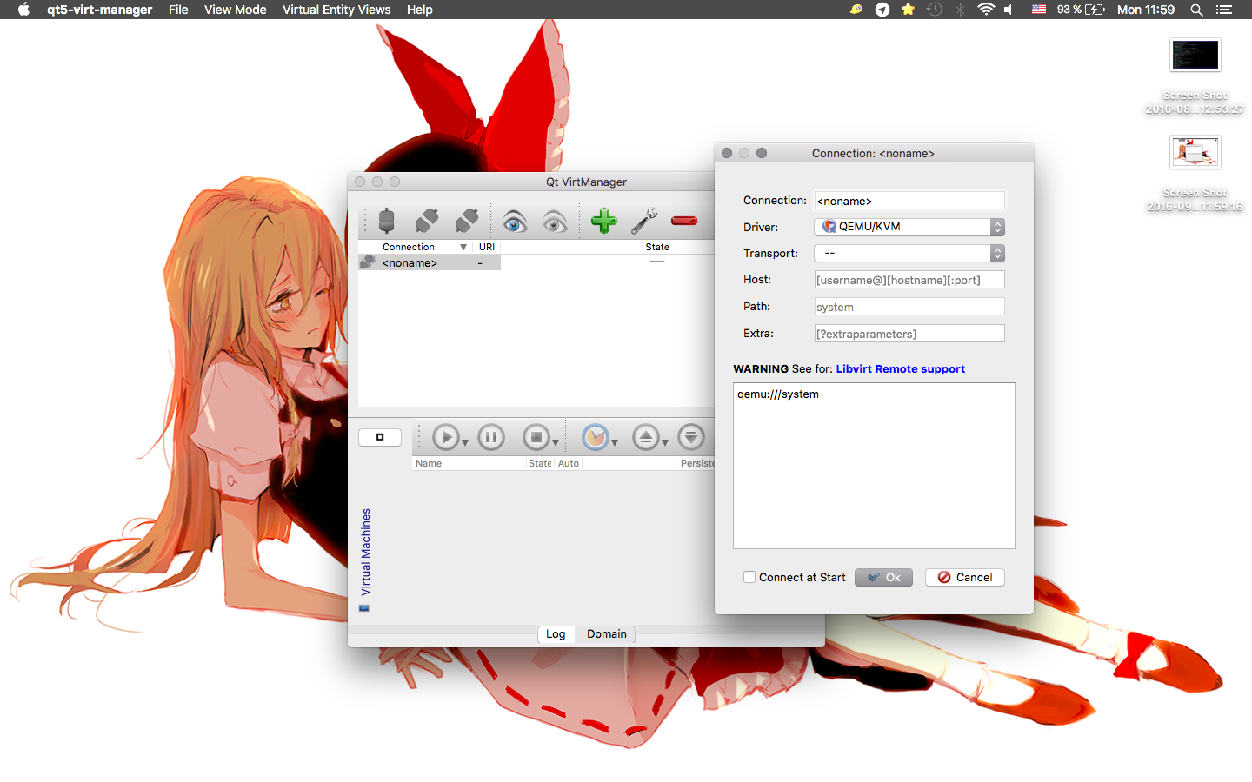Click the URI column header
The image size is (1252, 782).
coord(487,247)
